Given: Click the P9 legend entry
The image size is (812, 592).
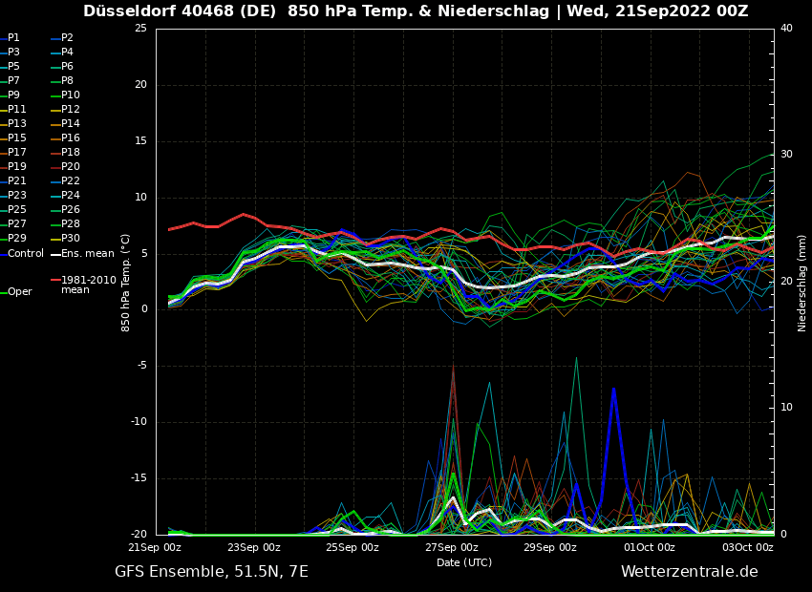Looking at the screenshot, I should click(13, 95).
